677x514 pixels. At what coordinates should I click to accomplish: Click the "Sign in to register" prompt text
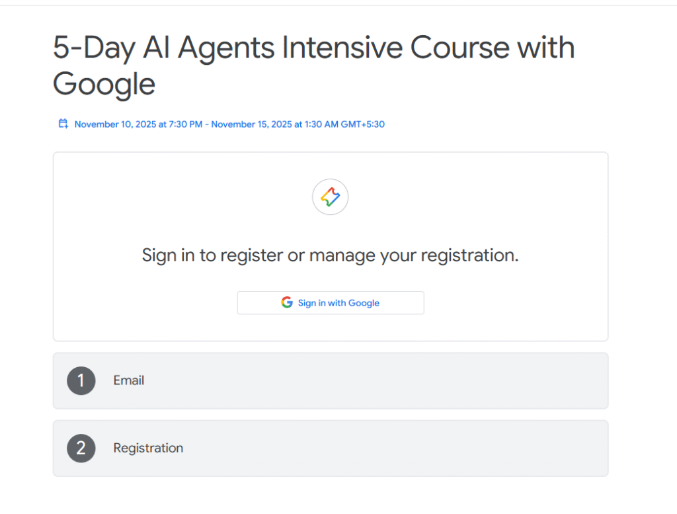(x=330, y=255)
